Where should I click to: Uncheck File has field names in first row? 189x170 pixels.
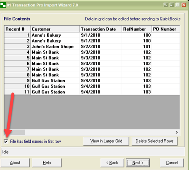click(x=6, y=141)
